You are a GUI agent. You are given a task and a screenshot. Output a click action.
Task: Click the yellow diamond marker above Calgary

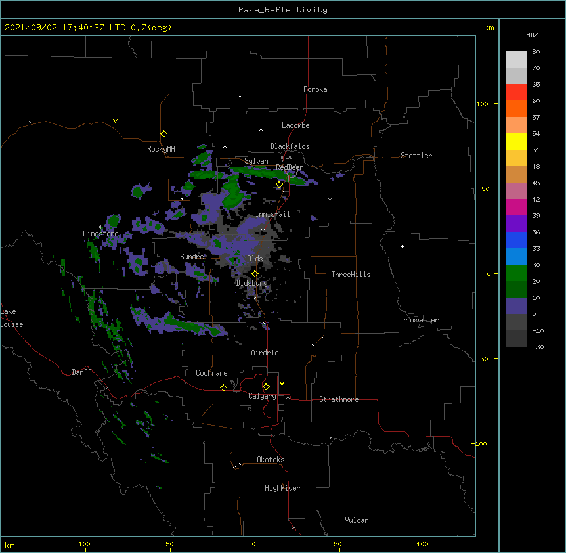(x=266, y=387)
